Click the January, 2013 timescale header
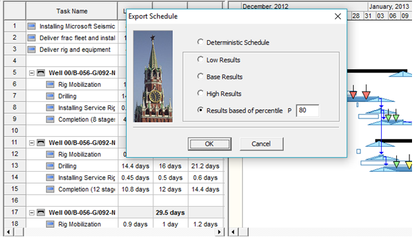 [389, 7]
